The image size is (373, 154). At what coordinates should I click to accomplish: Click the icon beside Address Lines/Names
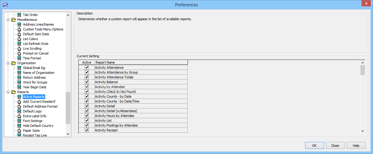click(19, 24)
